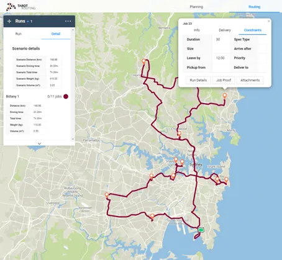Viewport: 282px width, 260px height.
Task: Click the Runs panel title
Action: pyautogui.click(x=20, y=21)
